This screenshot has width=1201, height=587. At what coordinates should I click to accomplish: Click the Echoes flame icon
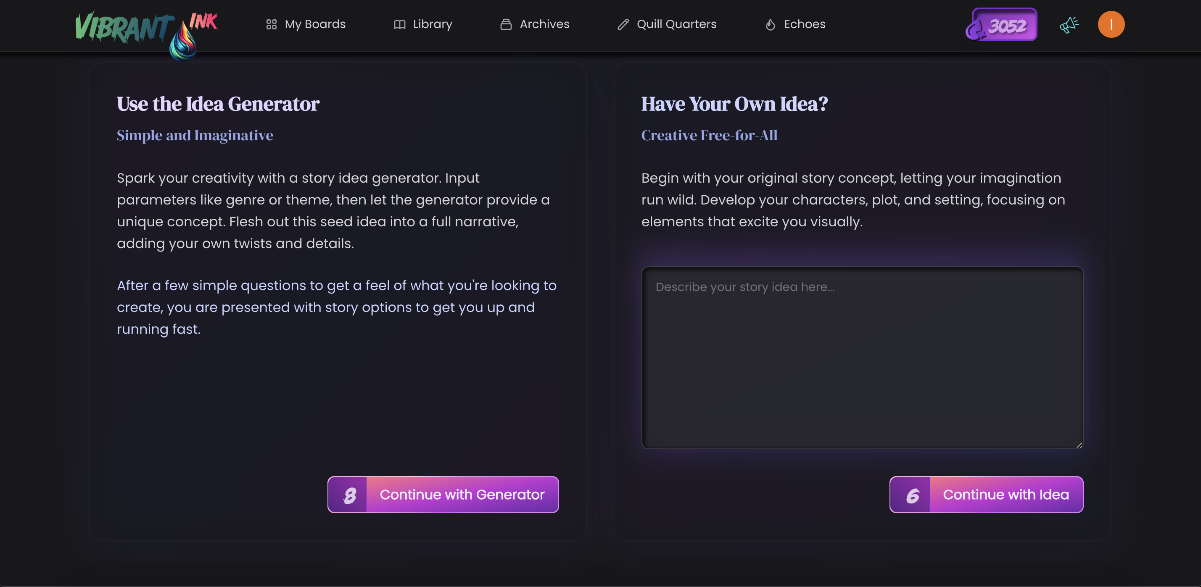pos(770,24)
